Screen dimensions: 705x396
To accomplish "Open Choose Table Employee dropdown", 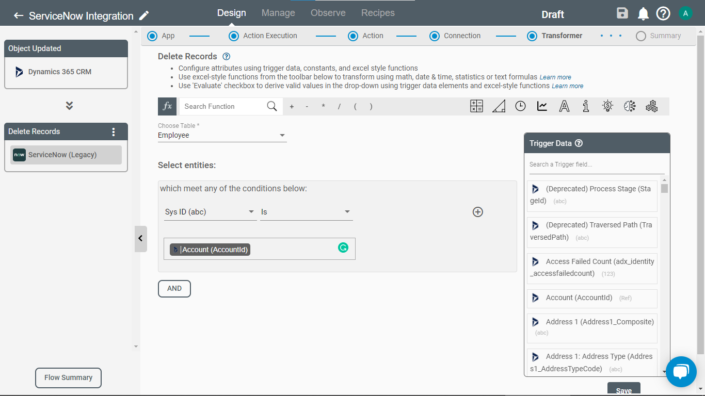I will 222,135.
